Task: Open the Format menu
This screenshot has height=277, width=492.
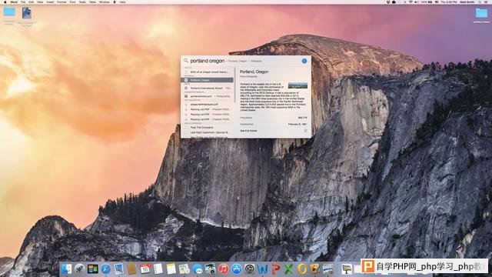Action: point(61,2)
